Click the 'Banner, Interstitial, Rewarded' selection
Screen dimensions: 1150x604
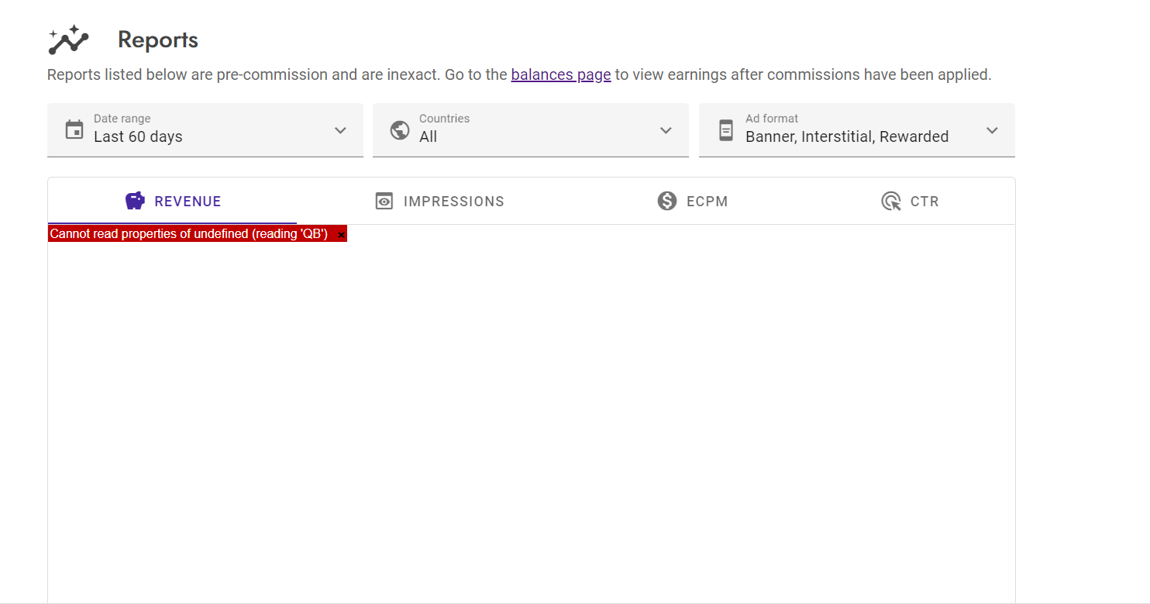point(846,137)
